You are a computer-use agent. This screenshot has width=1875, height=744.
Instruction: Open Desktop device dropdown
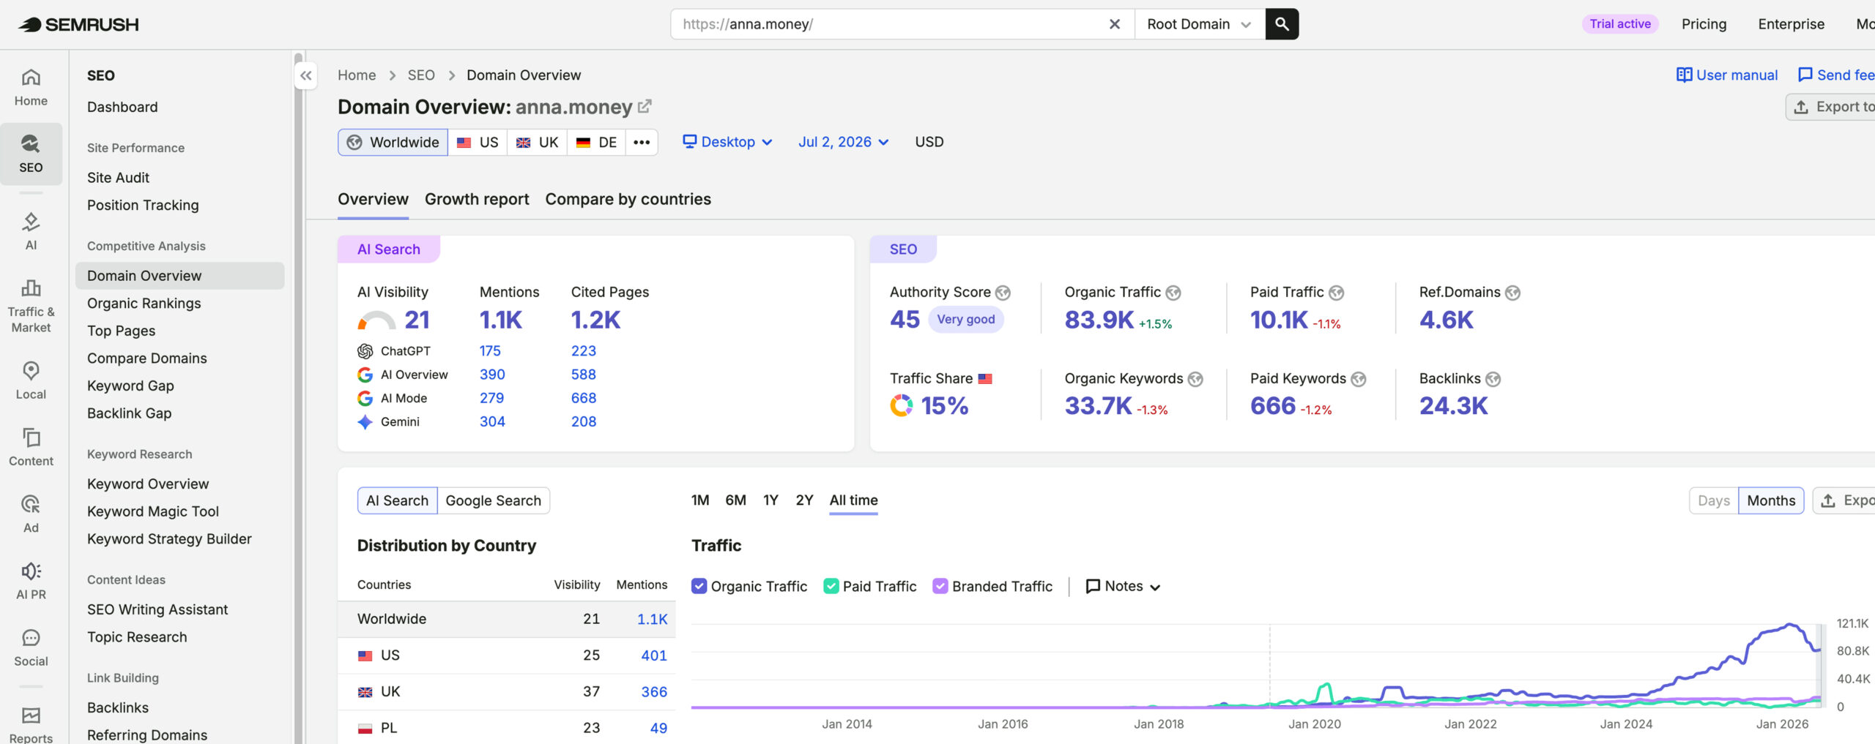(x=727, y=142)
